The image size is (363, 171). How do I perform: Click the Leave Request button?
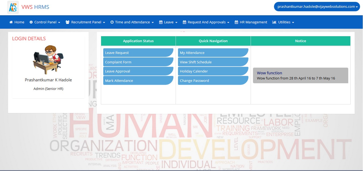pyautogui.click(x=138, y=52)
